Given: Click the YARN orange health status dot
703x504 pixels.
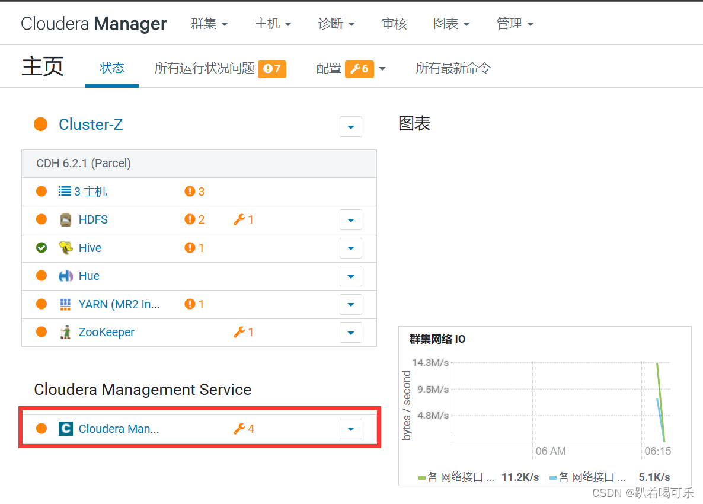Looking at the screenshot, I should pos(41,304).
